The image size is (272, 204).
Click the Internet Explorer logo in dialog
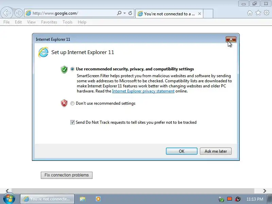coord(43,52)
